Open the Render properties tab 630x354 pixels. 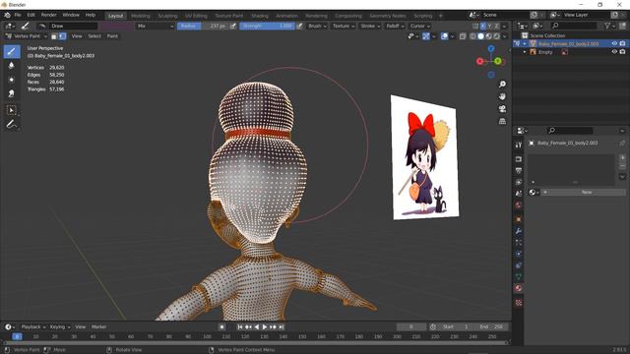519,159
